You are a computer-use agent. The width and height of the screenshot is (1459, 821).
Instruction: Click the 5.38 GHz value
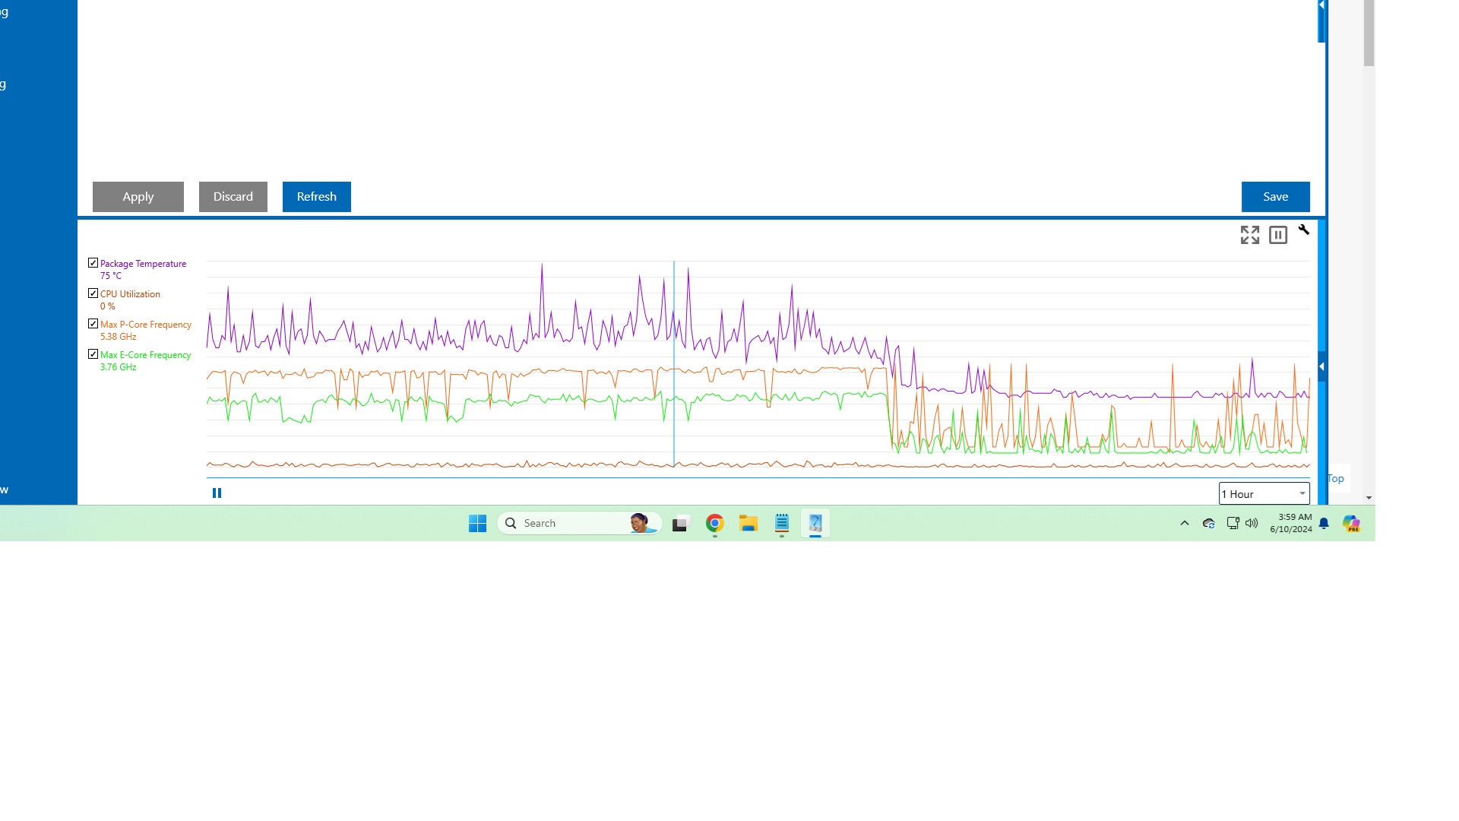tap(119, 337)
